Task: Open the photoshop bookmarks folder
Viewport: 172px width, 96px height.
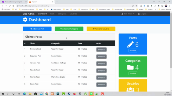Action: (83, 10)
